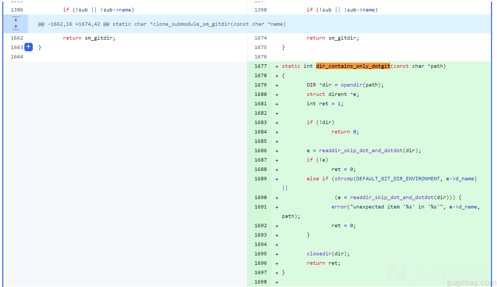Screen dimensions: 497x287
Task: Select 'if (!e)' on line 1687
Action: click(x=317, y=160)
